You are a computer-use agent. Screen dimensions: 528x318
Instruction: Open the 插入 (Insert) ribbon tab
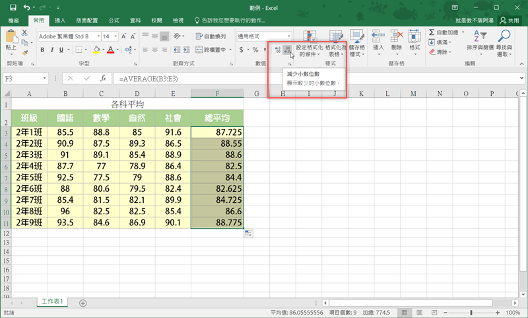click(x=59, y=21)
